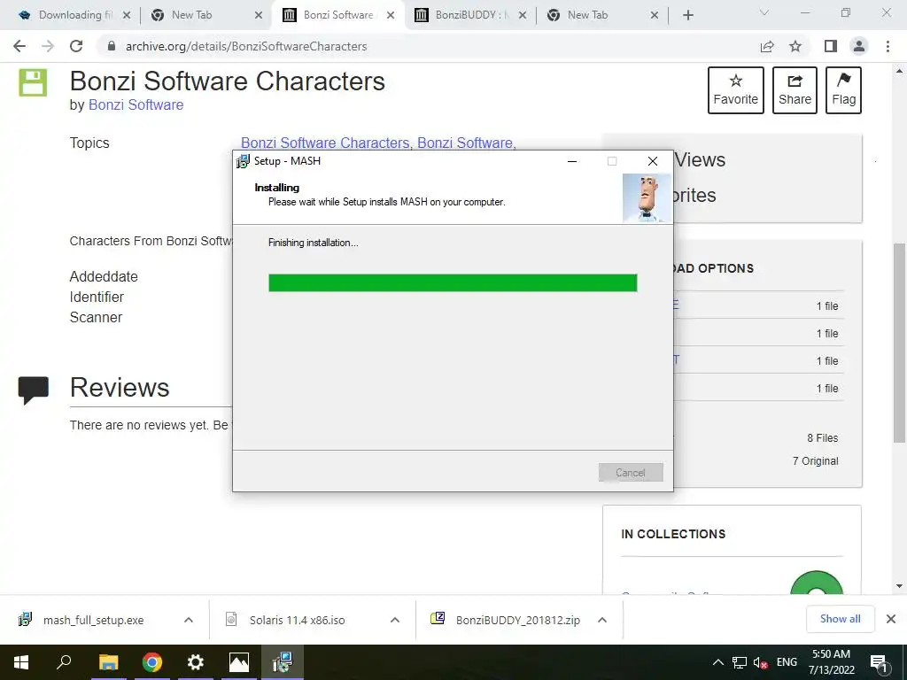Click the green floppy disk software icon

(x=33, y=82)
